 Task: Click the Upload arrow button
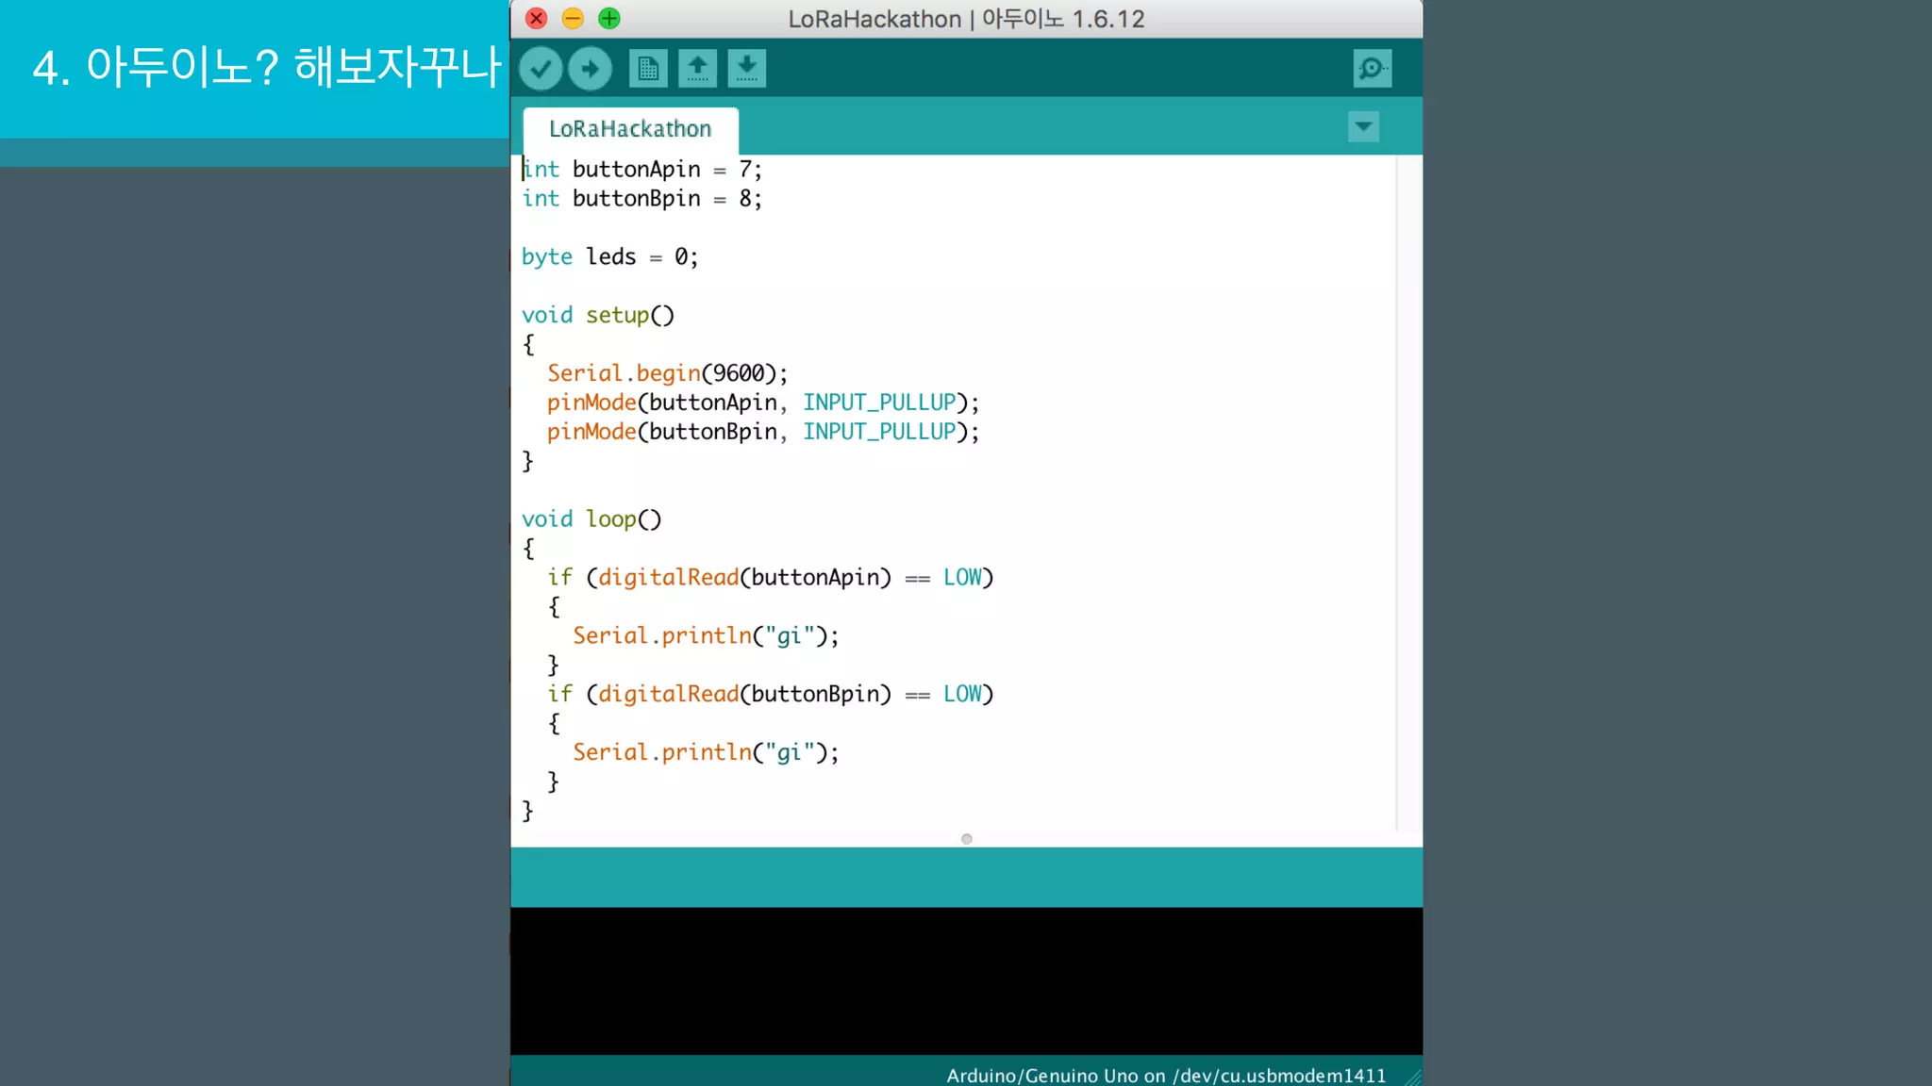(x=591, y=69)
